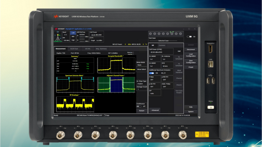Select the Mid channel option
This screenshot has width=262, height=147.
pos(73,36)
